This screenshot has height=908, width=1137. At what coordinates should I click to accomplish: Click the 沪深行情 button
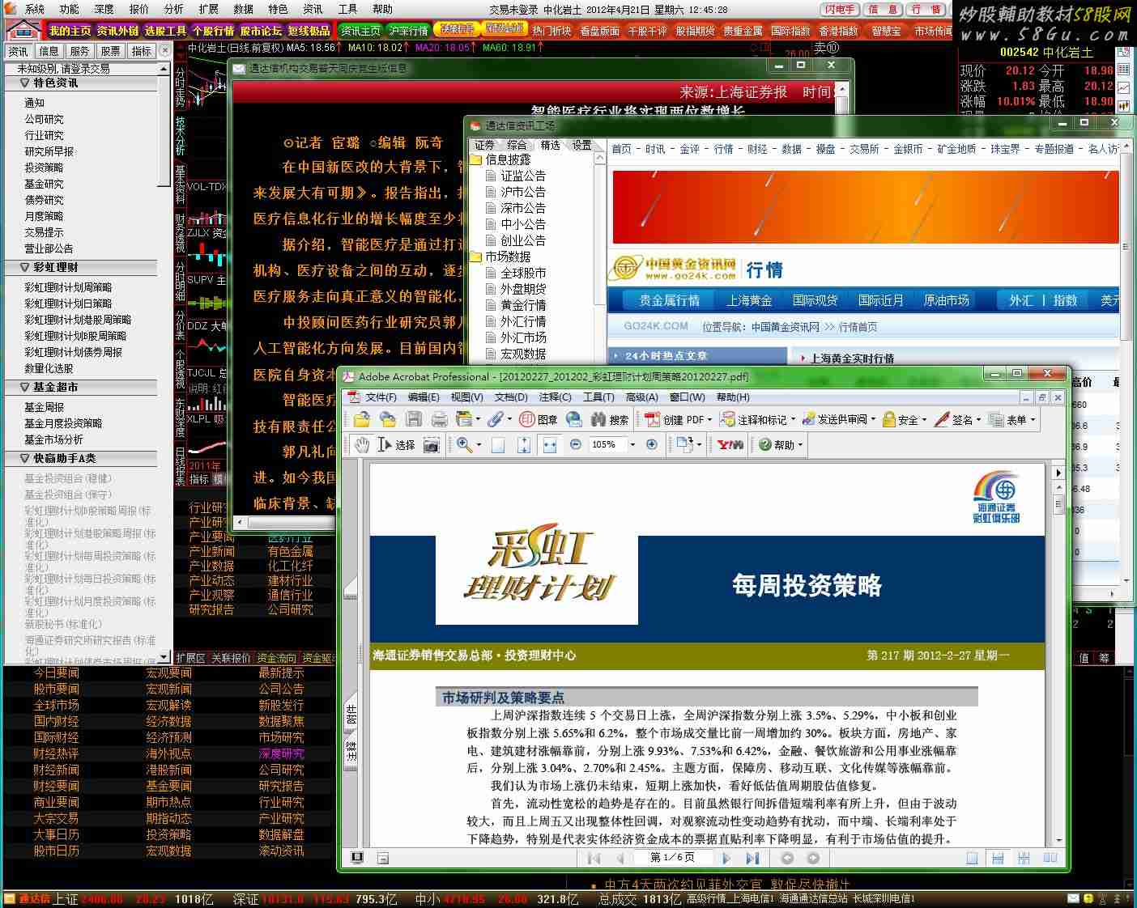407,31
